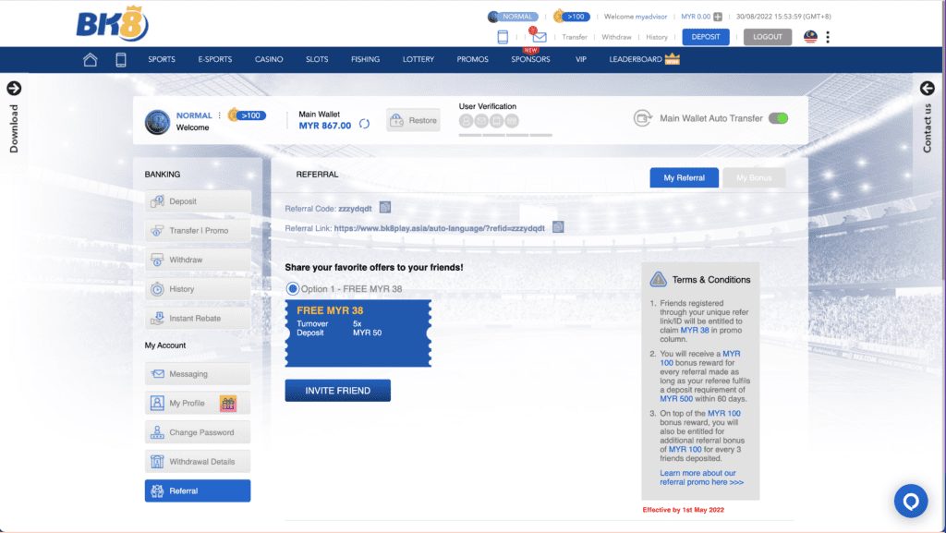Open the PROMOS menu item
Screen dimensions: 946x533
(472, 60)
